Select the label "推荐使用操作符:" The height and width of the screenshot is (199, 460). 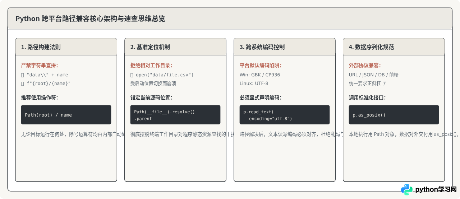point(40,98)
